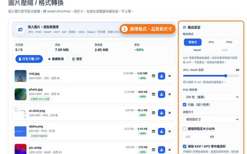Toggle the 抖動 dithering checkbox

[x=185, y=105]
